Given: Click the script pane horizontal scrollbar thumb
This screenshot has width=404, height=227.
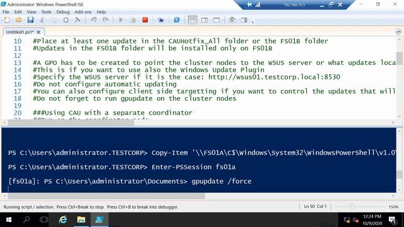Looking at the screenshot, I should (71, 122).
